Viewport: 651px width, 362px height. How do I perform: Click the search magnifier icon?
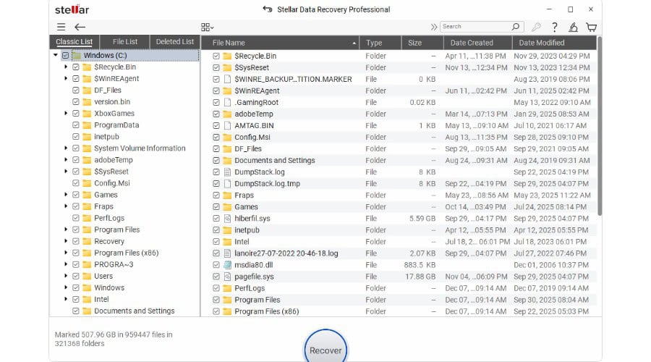(x=517, y=27)
